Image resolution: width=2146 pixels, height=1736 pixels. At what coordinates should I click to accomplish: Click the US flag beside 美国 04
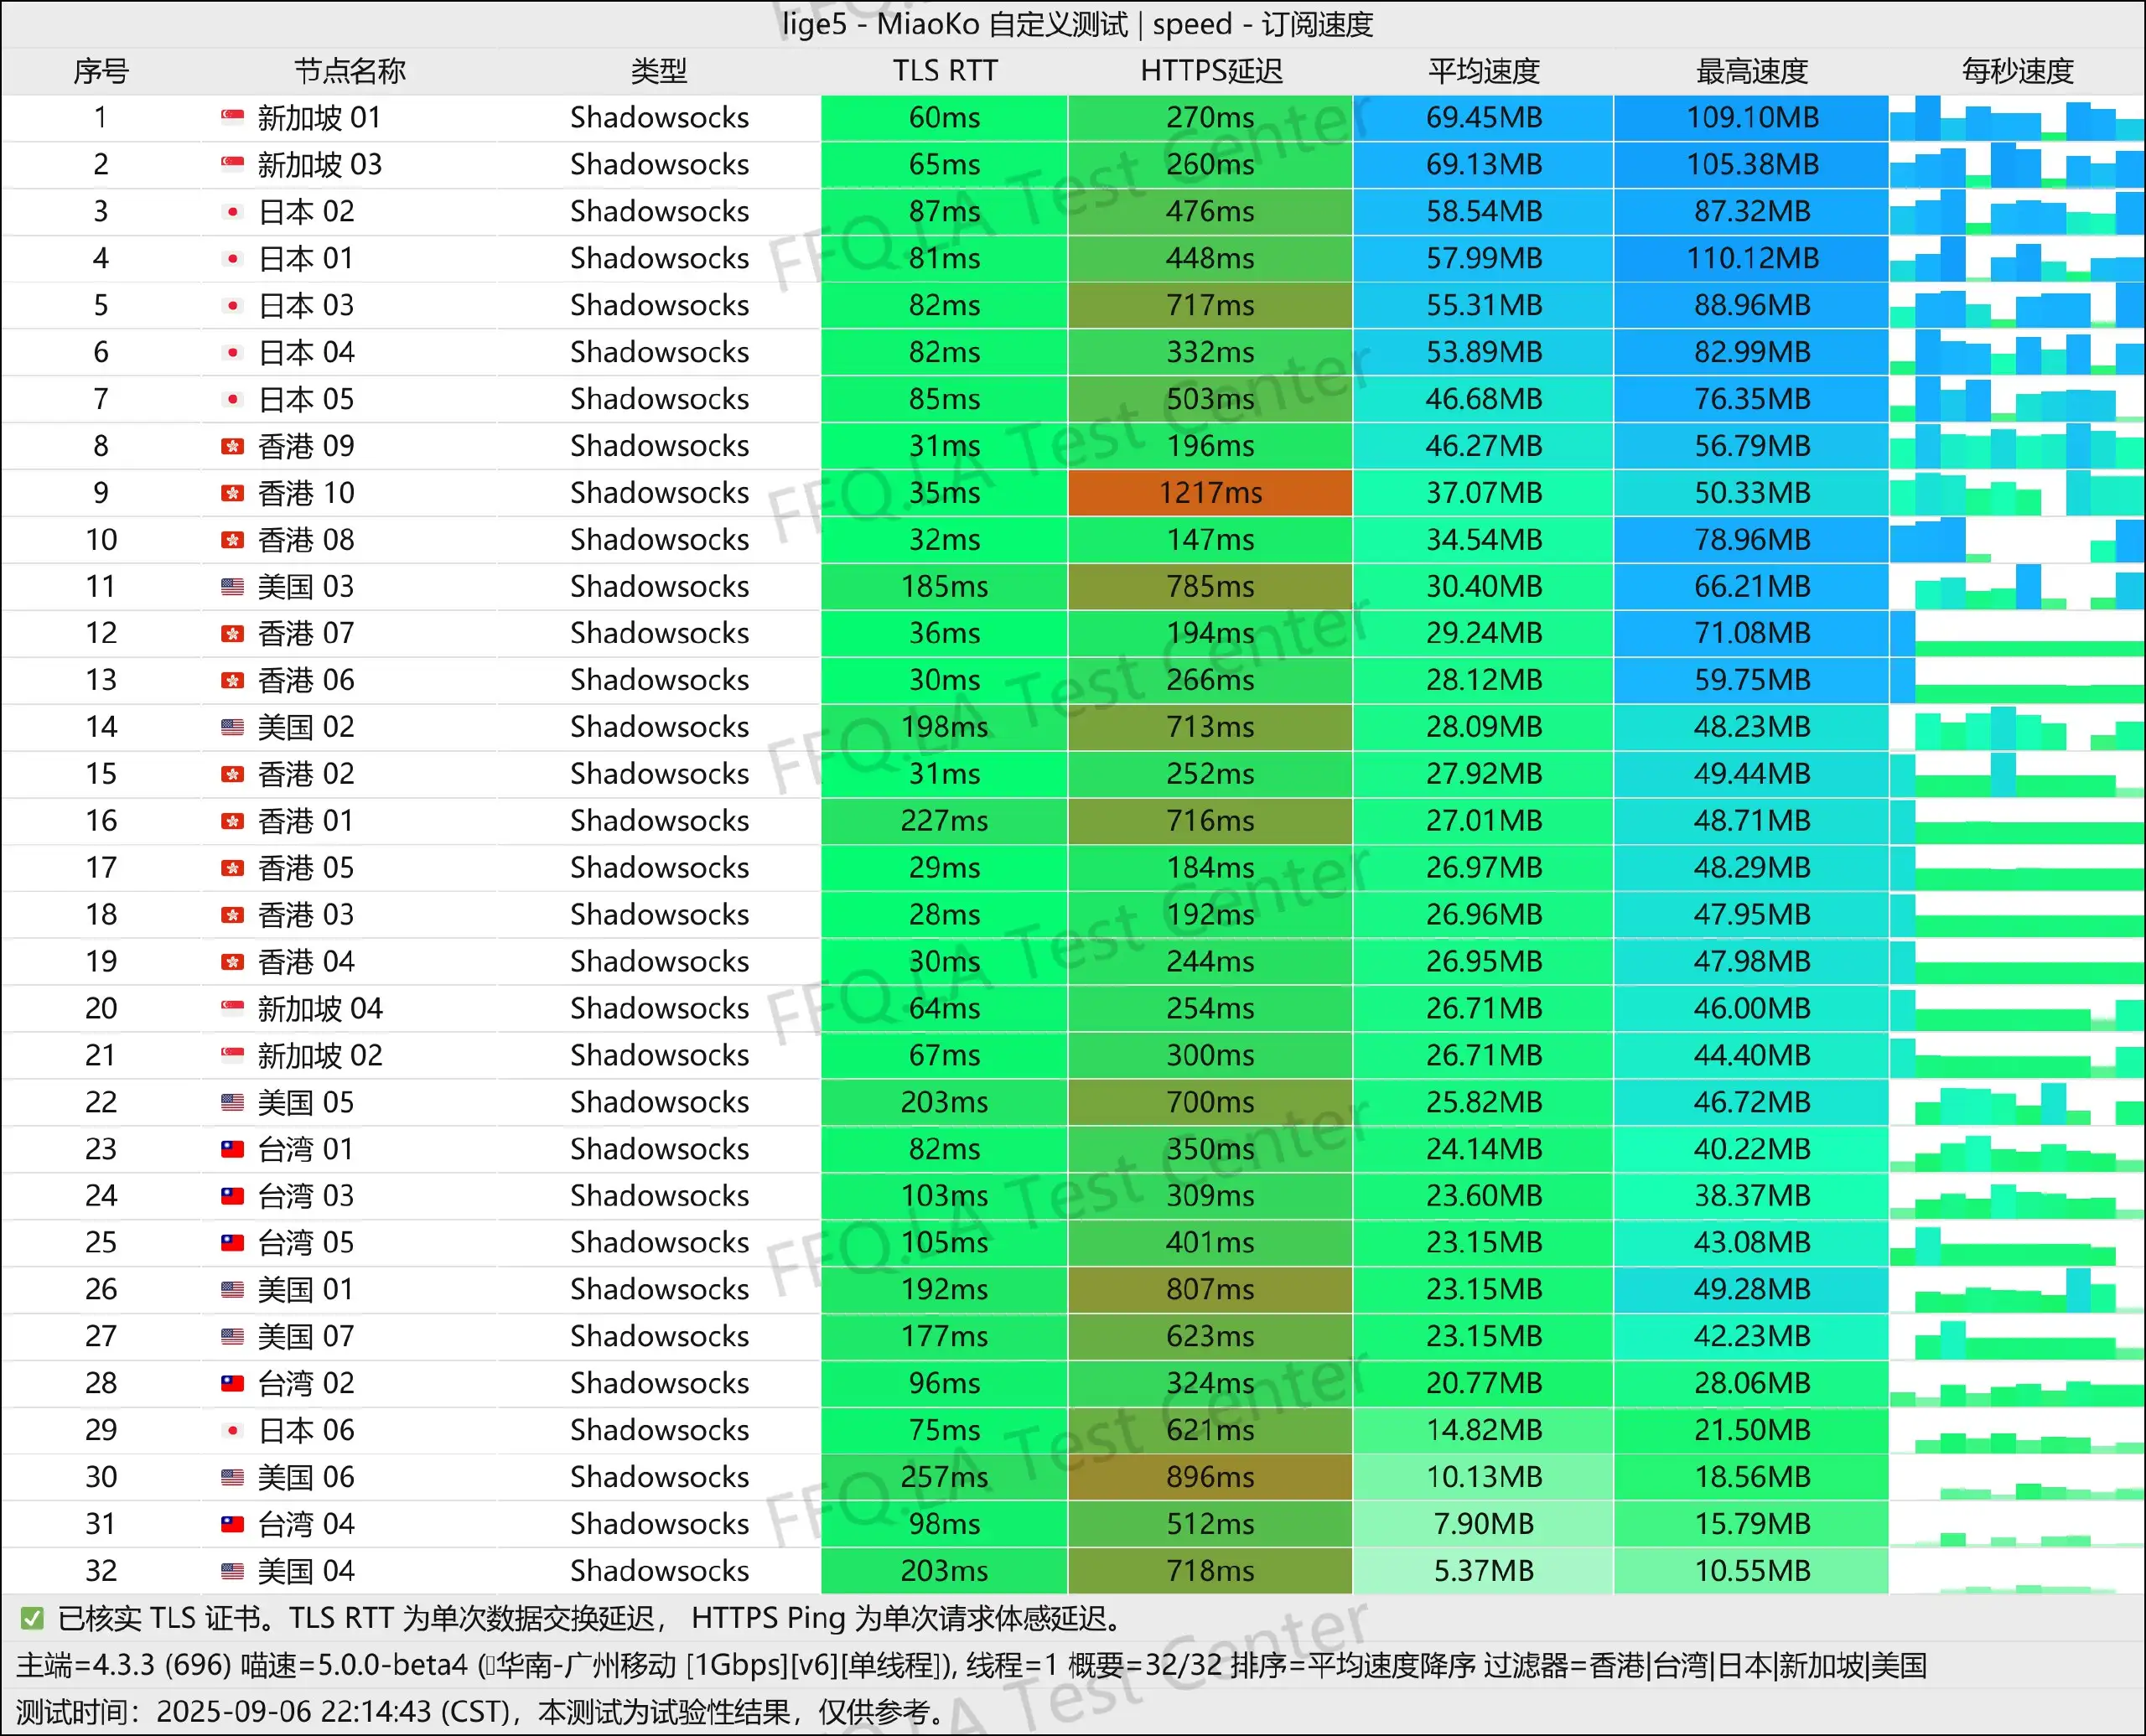coord(232,1571)
